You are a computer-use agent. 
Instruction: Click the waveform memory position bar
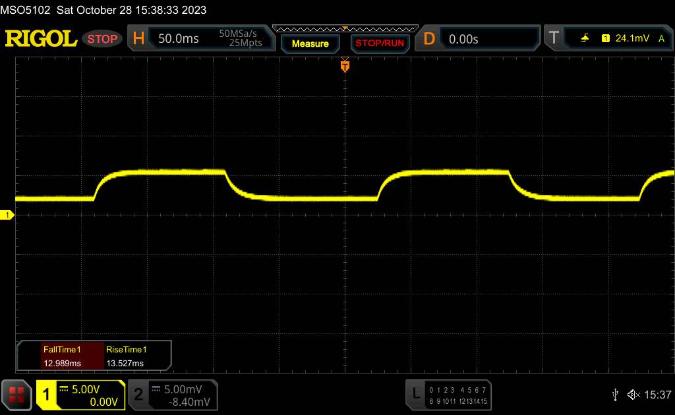coord(345,28)
